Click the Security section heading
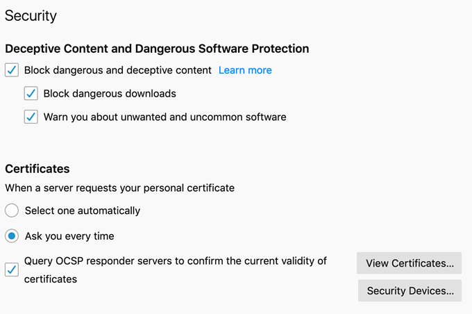This screenshot has height=314, width=472. [31, 15]
